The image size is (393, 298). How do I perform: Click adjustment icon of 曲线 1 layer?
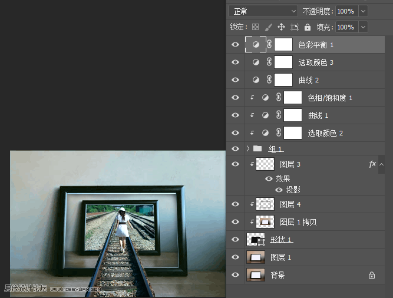tap(265, 115)
